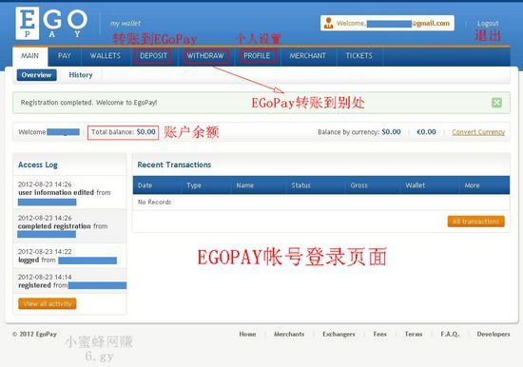
Task: Click the Access Log heading
Action: coord(38,164)
